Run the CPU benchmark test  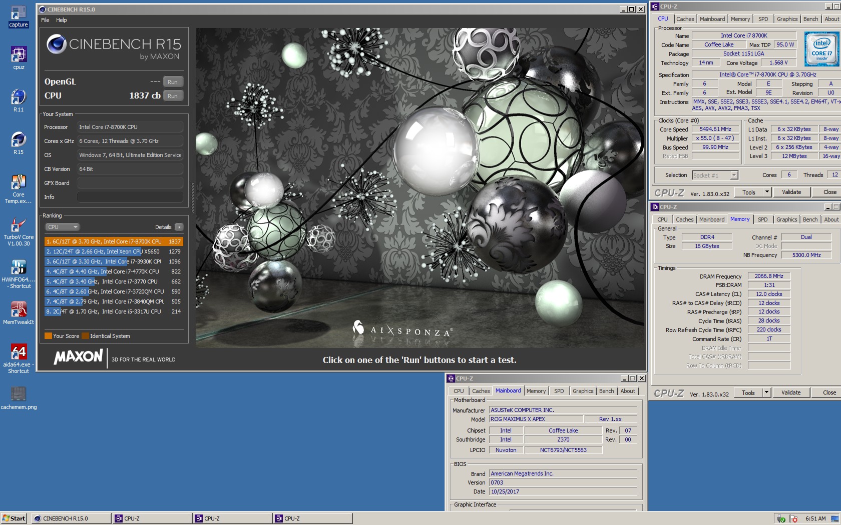click(172, 96)
